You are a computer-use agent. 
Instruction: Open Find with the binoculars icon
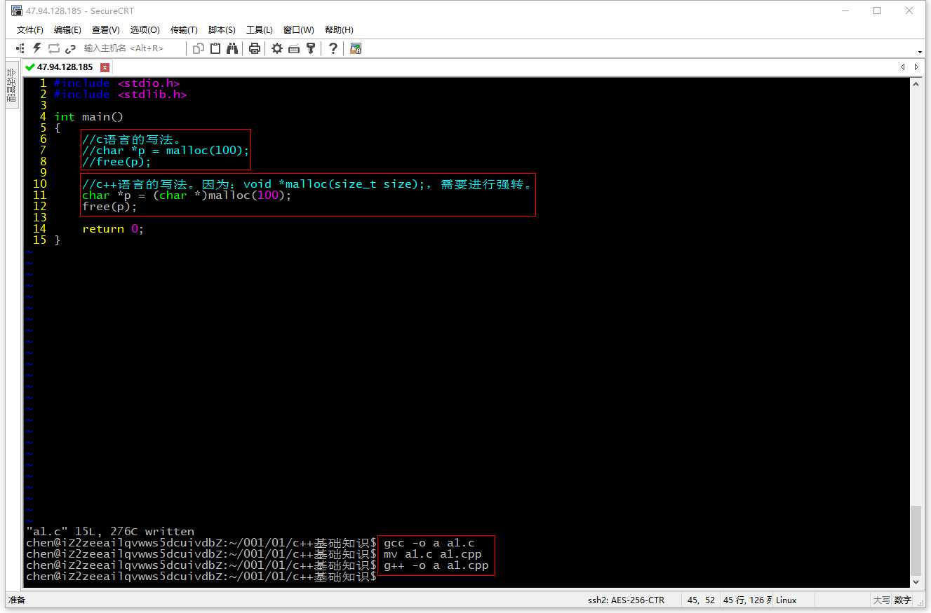(x=232, y=48)
